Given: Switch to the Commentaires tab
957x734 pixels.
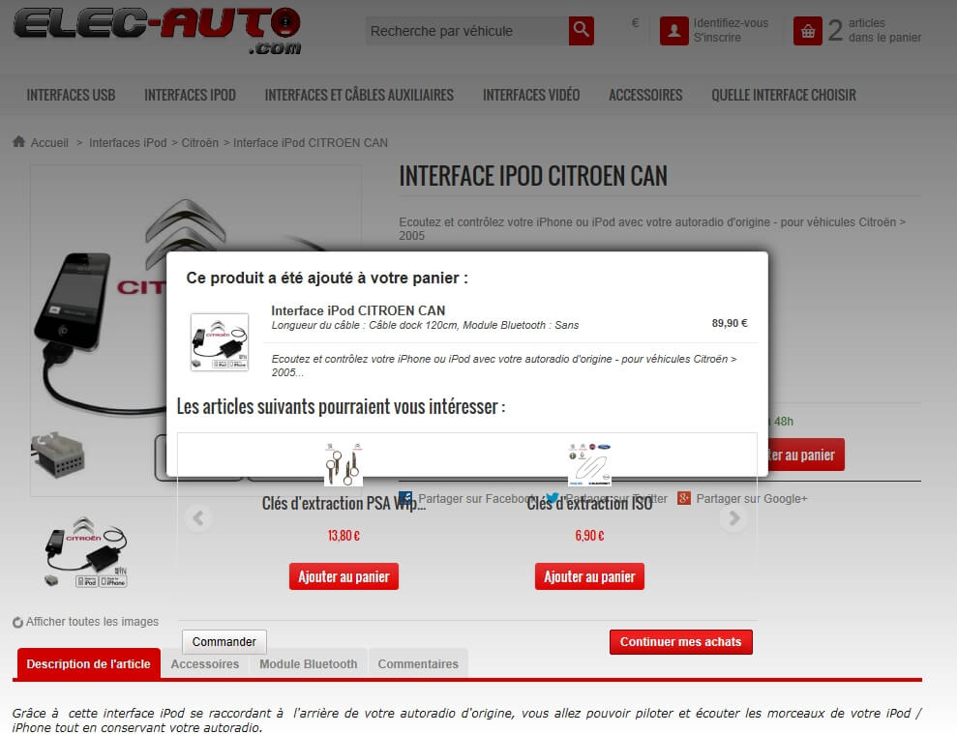Looking at the screenshot, I should pos(418,663).
